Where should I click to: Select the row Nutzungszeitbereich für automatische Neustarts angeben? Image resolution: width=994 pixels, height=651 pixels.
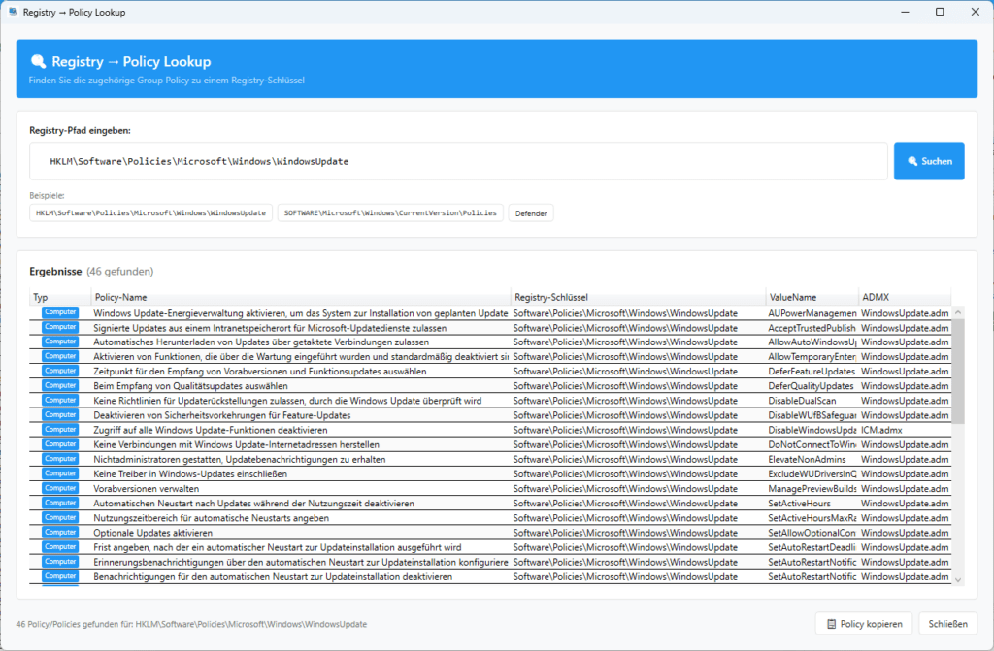click(291, 517)
